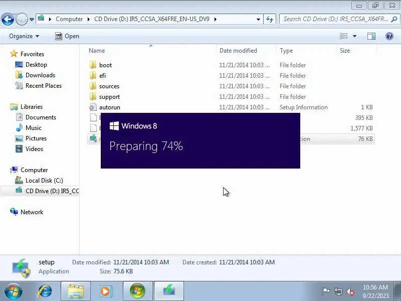Expand the arrow after CD Drive breadcrumb
Screen dimensions: 401x301
(x=216, y=19)
